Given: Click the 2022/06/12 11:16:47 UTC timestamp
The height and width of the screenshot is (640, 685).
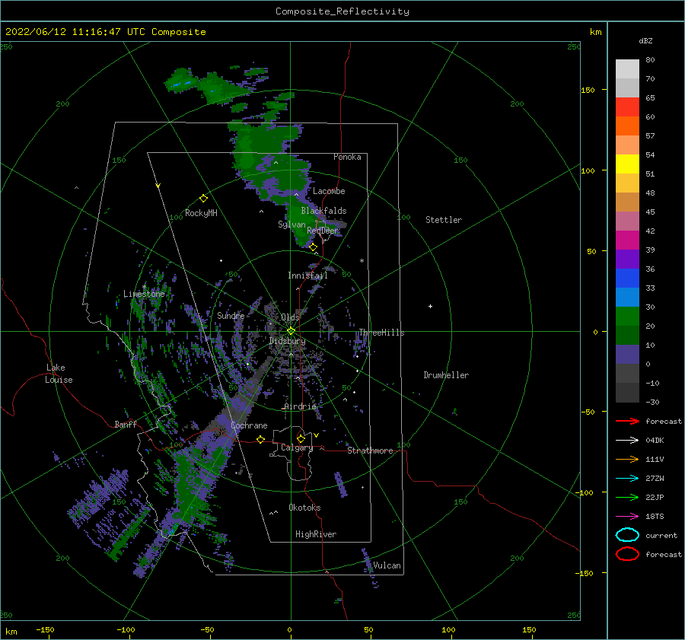Looking at the screenshot, I should 106,32.
